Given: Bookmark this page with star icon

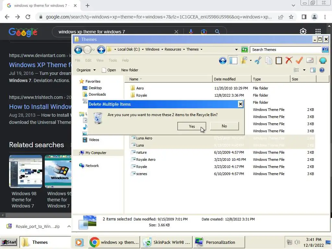Looking at the screenshot, I should coord(291,17).
